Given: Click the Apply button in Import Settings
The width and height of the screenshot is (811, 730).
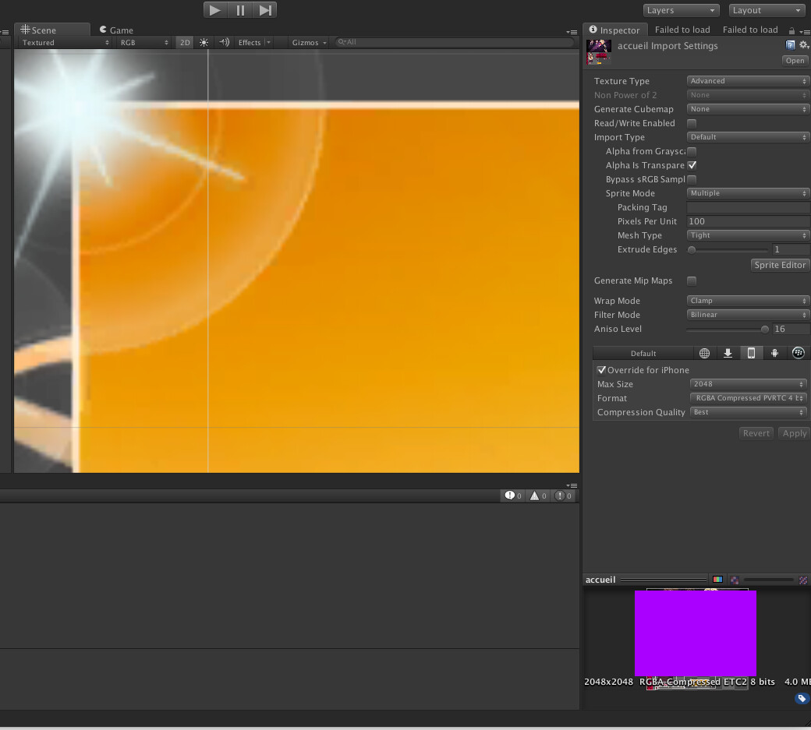Looking at the screenshot, I should pyautogui.click(x=793, y=432).
